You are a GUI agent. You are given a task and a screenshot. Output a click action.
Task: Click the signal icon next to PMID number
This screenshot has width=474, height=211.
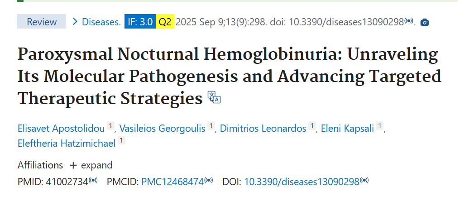[93, 181]
